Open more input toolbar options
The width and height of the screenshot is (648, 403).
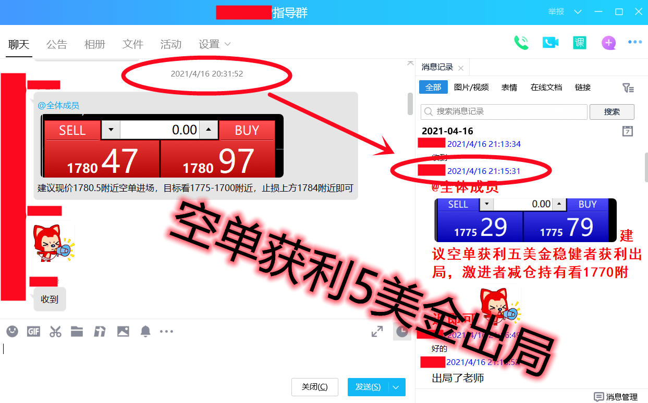point(166,331)
